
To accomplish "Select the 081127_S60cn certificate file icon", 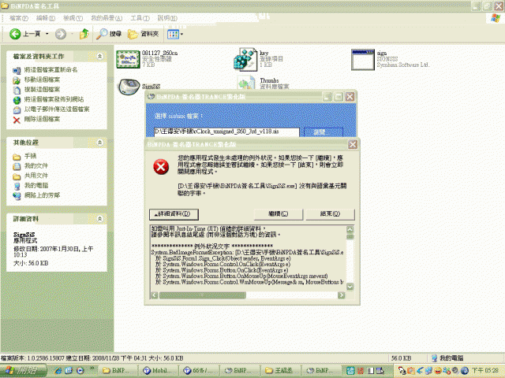I will [x=128, y=59].
